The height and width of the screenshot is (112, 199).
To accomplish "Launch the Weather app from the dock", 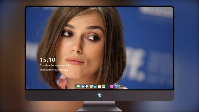I will [x=83, y=86].
